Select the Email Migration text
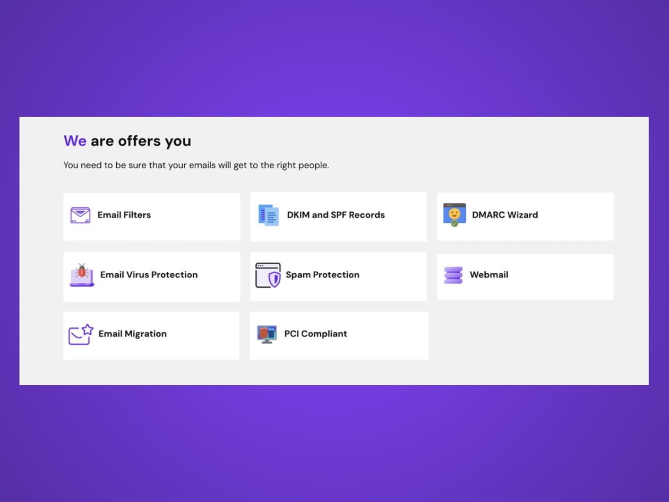669x502 pixels. tap(132, 334)
